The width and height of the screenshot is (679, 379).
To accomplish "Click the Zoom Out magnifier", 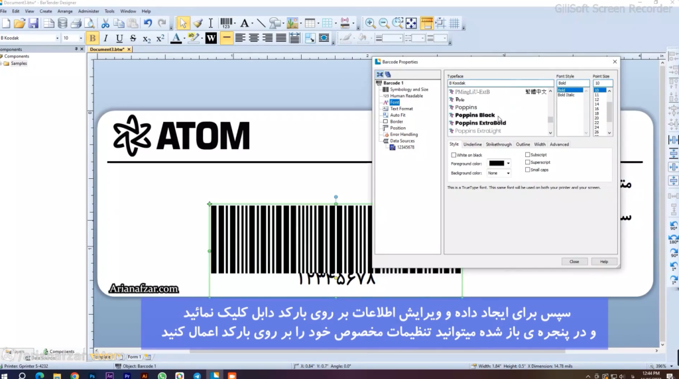I will click(x=384, y=23).
